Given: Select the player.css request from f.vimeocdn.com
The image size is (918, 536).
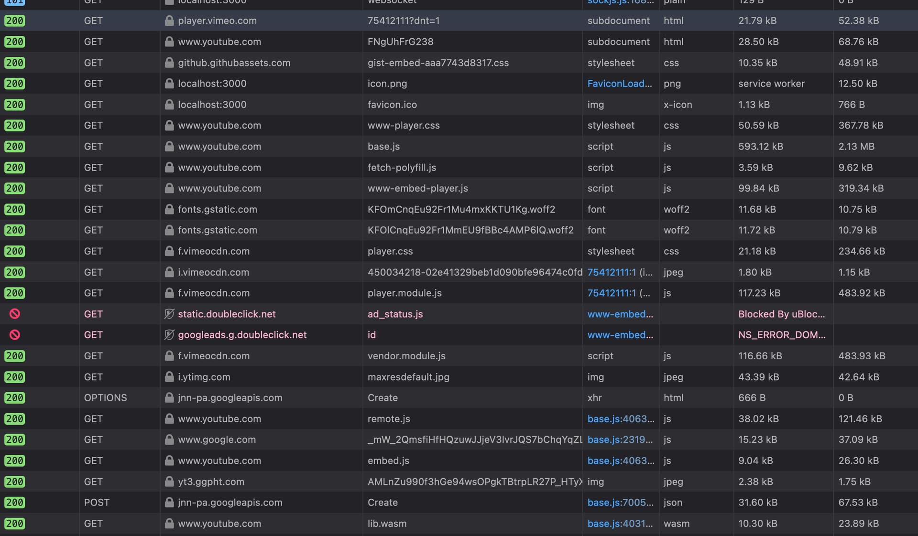Looking at the screenshot, I should coord(459,251).
